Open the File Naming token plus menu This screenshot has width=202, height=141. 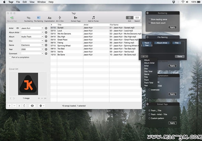(144, 56)
